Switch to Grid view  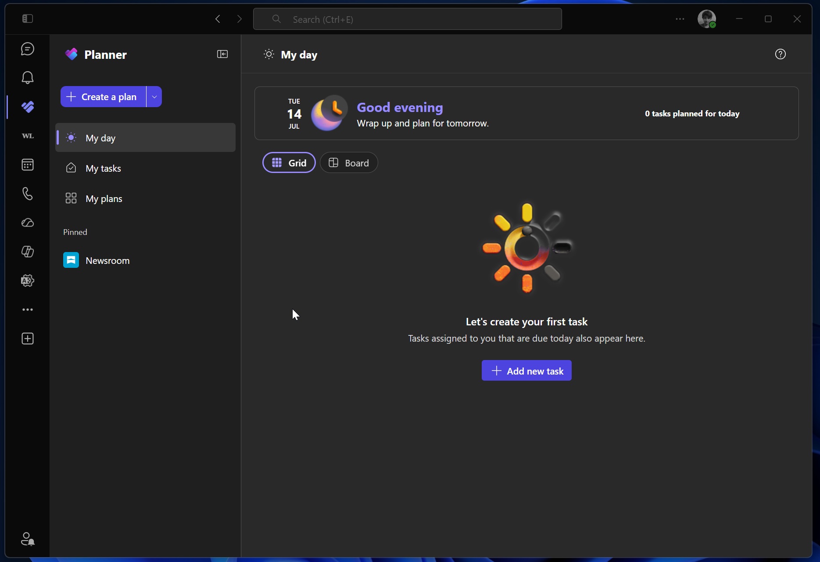coord(289,163)
